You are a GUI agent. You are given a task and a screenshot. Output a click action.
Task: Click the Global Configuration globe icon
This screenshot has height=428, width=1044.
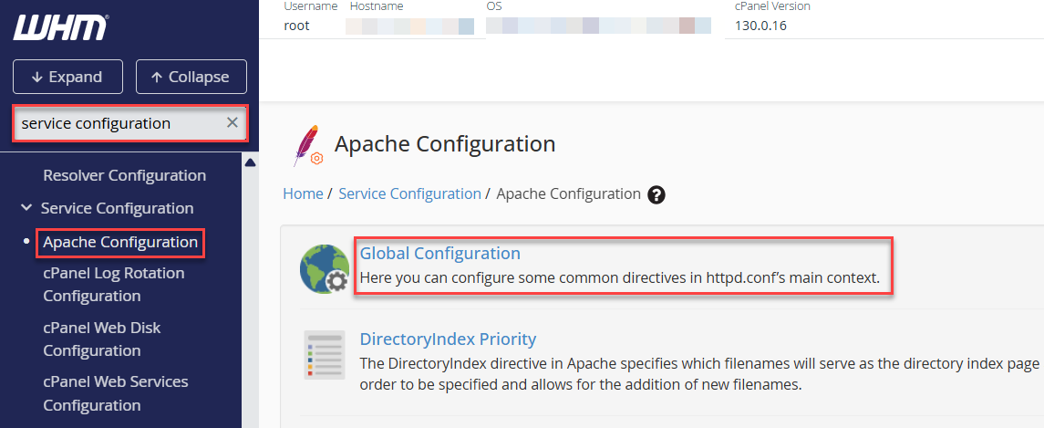pyautogui.click(x=325, y=269)
